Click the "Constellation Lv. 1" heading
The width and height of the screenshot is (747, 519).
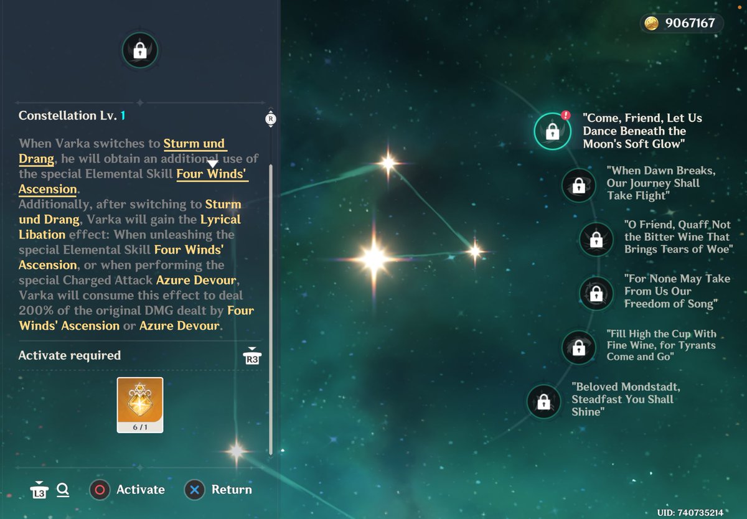click(x=72, y=116)
